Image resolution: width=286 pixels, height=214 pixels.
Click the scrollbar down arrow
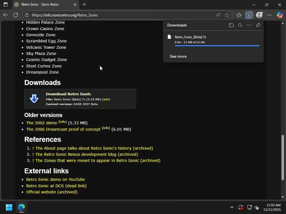pyautogui.click(x=283, y=197)
